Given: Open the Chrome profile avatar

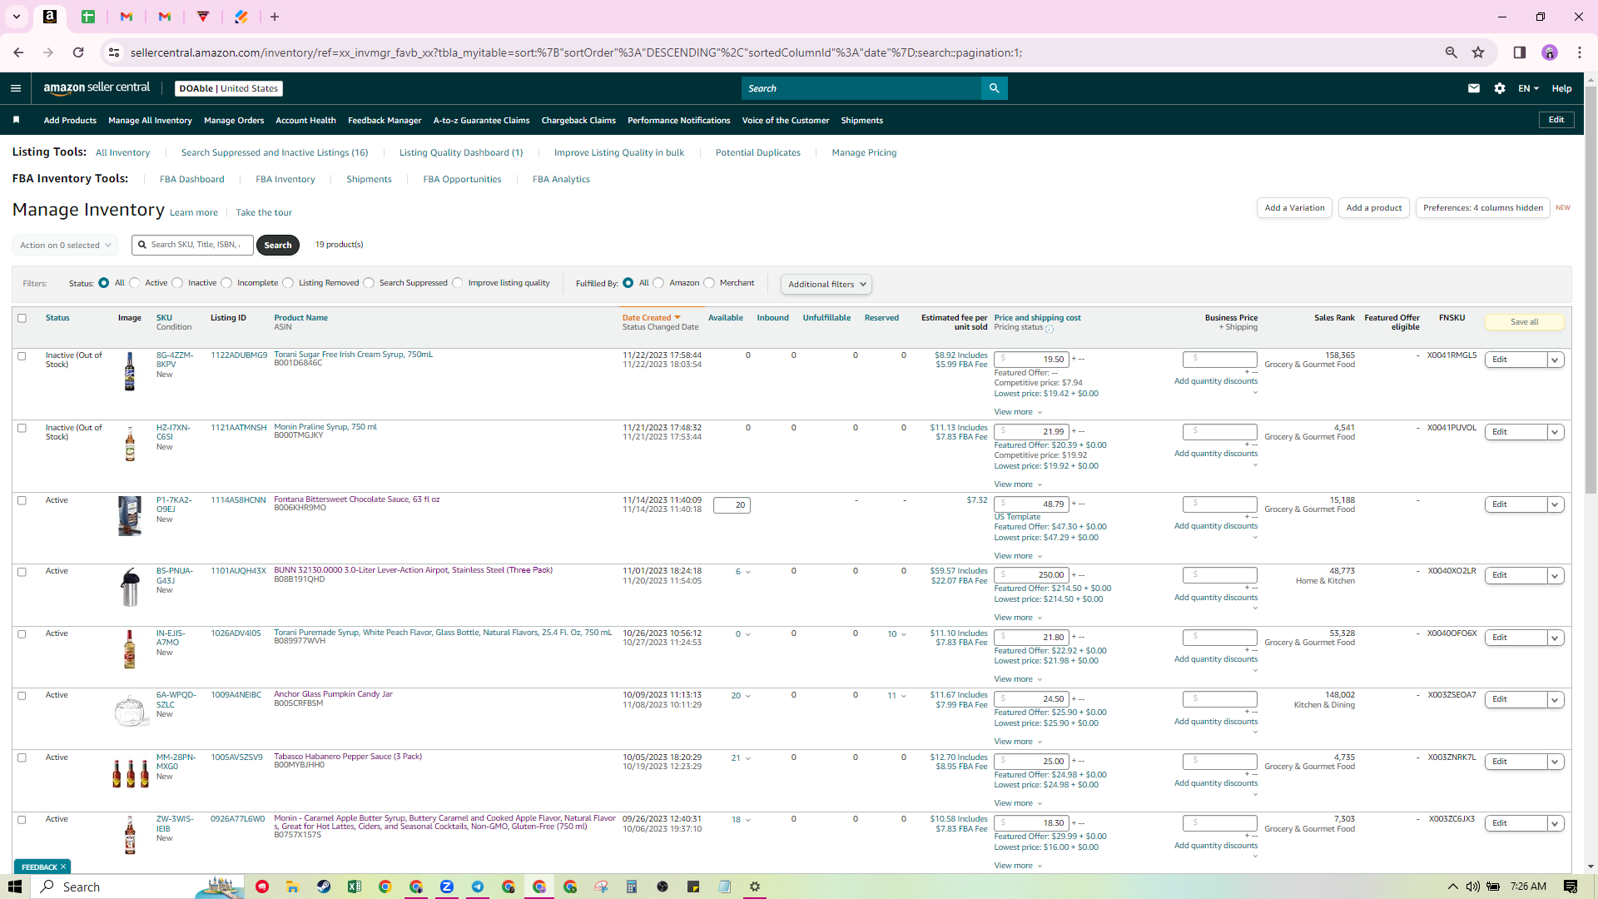Looking at the screenshot, I should [1550, 52].
